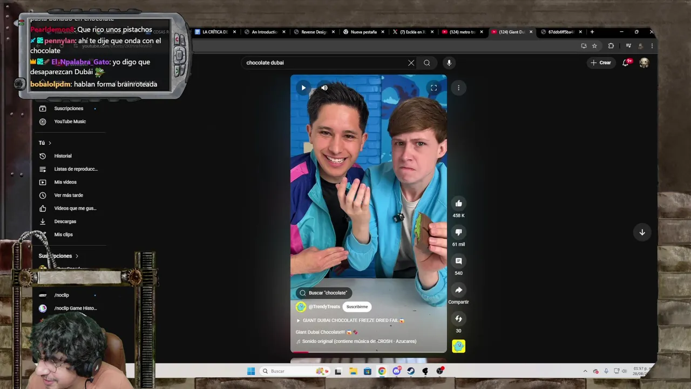
Task: Switch to the Reverse Design browser tab
Action: (x=314, y=32)
